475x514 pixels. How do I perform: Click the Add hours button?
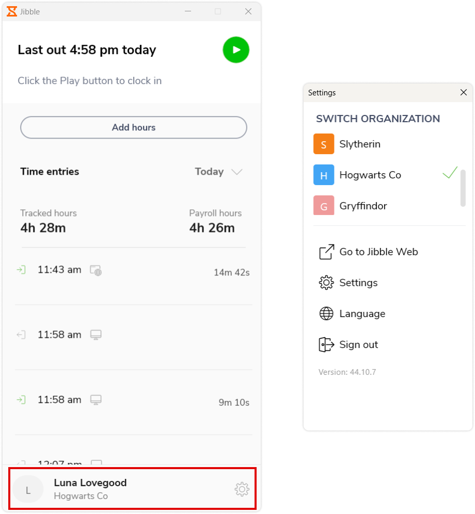(x=134, y=127)
